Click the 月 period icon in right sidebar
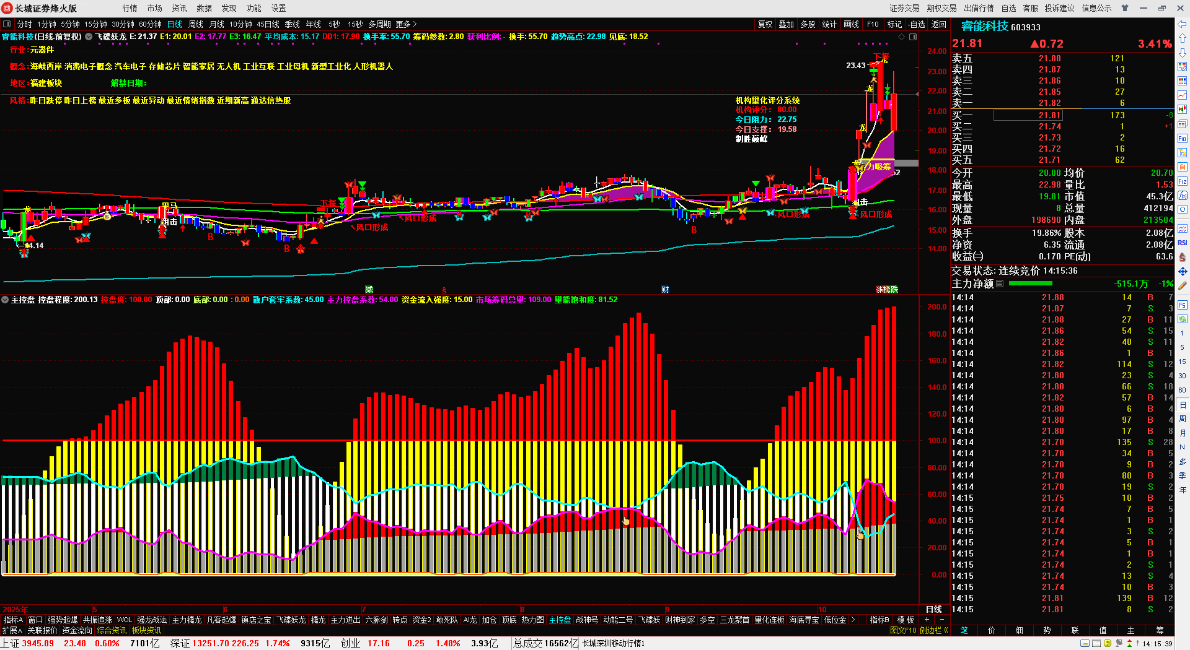1190x650 pixels. click(x=1183, y=433)
